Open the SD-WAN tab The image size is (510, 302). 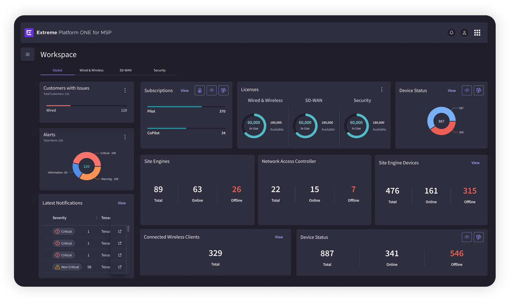(126, 70)
